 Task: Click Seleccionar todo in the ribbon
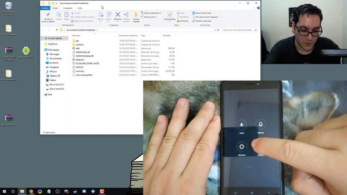[202, 13]
